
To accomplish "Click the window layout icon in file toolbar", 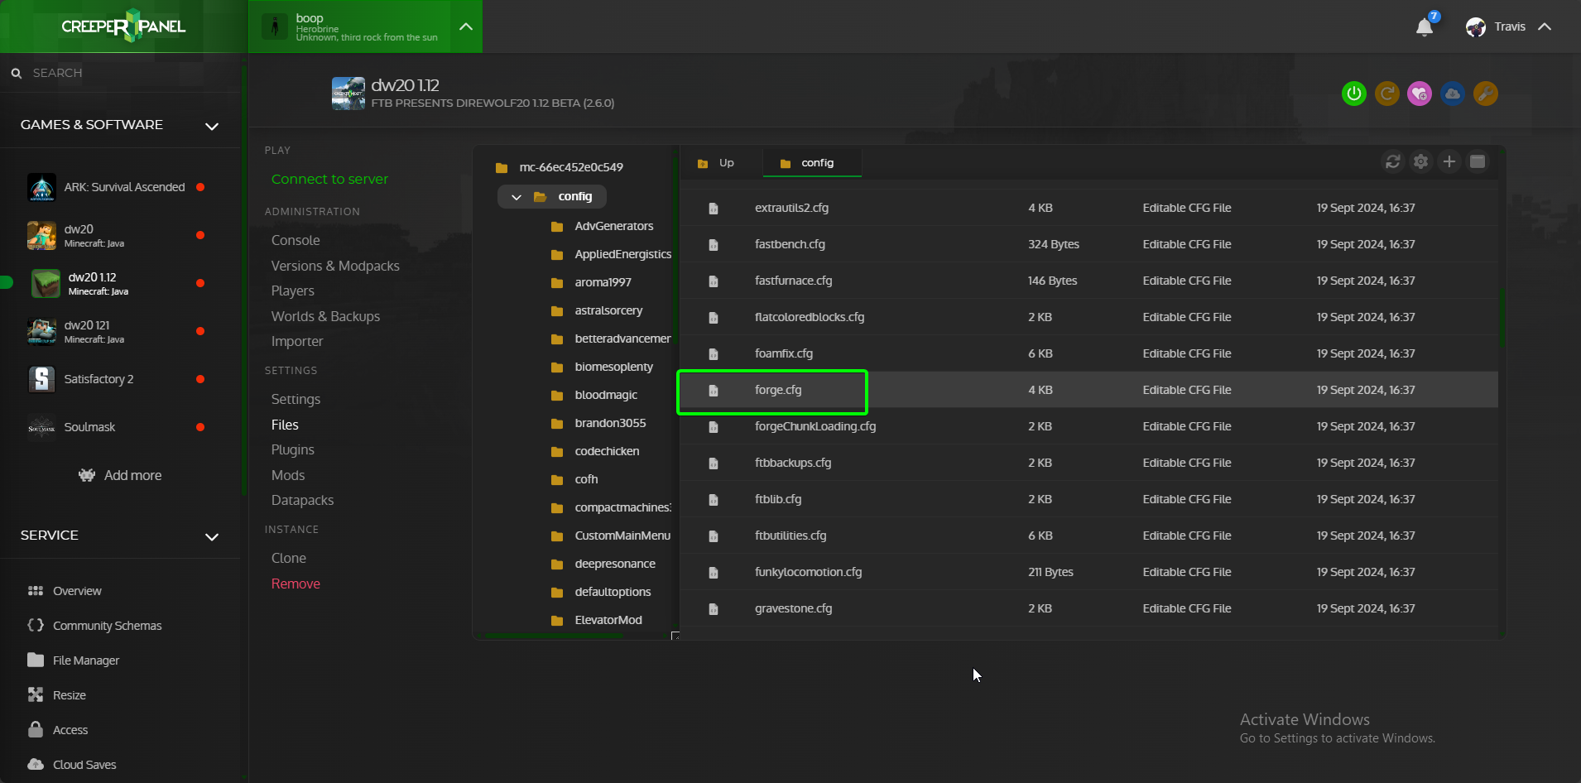I will pyautogui.click(x=1478, y=161).
